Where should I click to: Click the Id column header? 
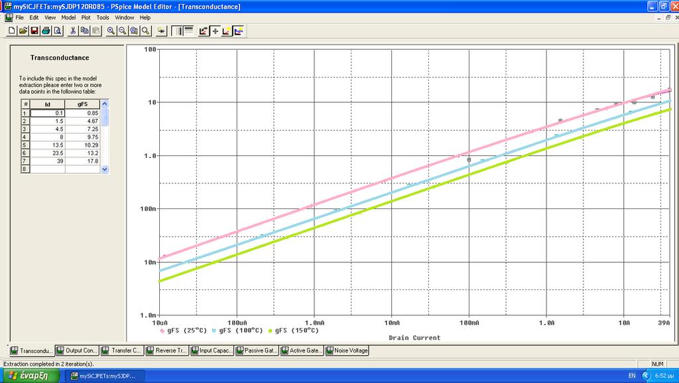(47, 104)
